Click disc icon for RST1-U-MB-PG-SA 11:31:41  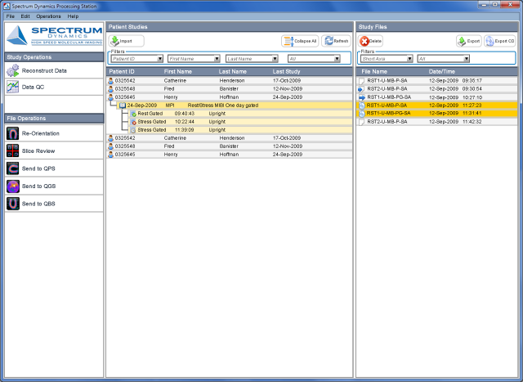point(362,114)
